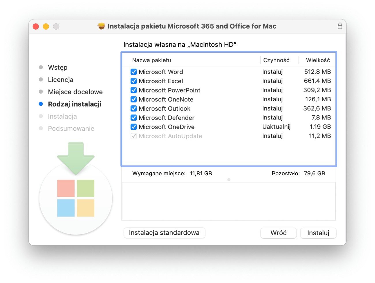Screen dimensions: 375x283
Task: Click the Czynność column header
Action: tap(276, 60)
